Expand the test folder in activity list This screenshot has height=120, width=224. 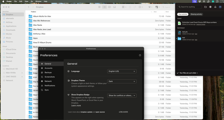(x=176, y=39)
